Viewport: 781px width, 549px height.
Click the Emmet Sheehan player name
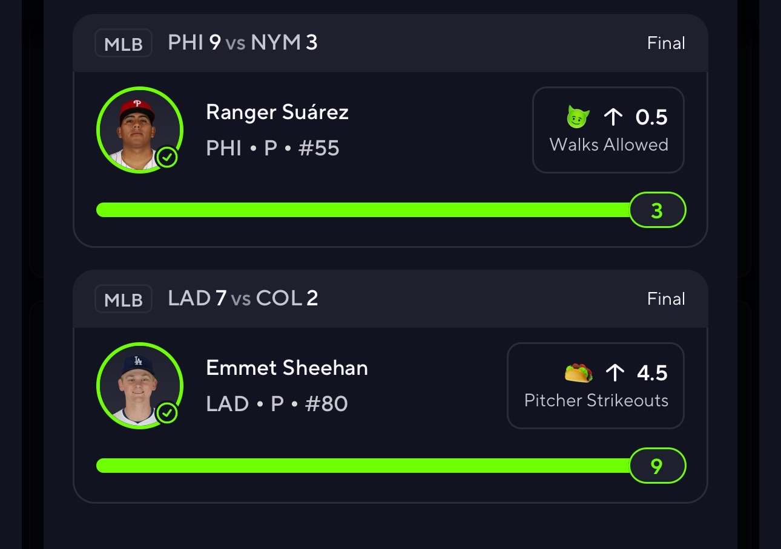click(287, 368)
